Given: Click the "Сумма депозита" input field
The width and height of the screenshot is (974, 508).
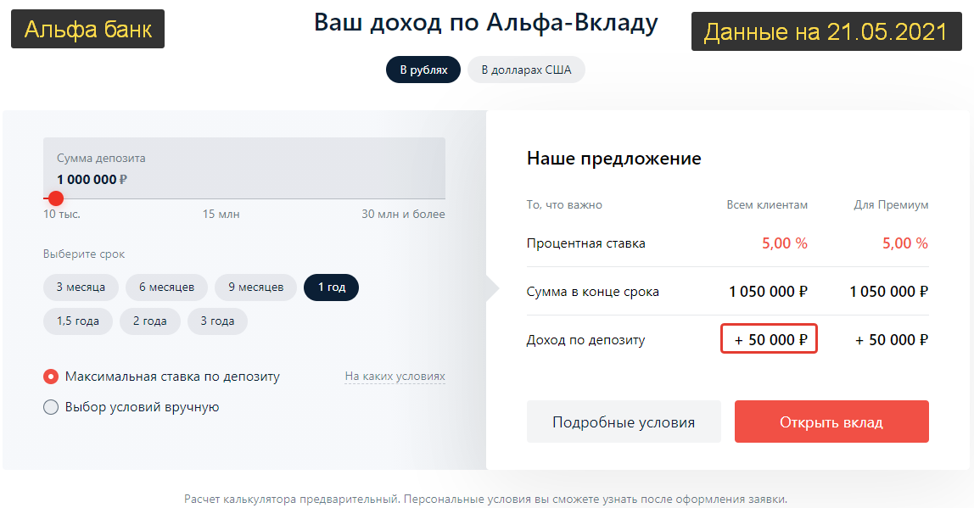Looking at the screenshot, I should [x=246, y=169].
